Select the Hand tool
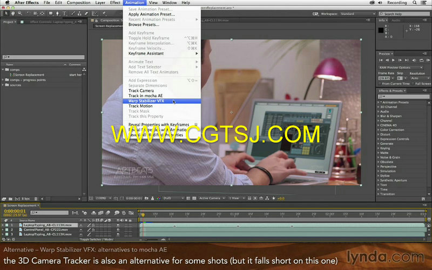Screen dimensions: 432x270 (13, 13)
